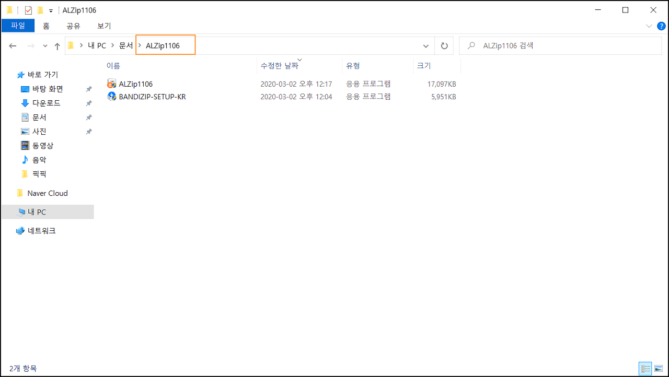
Task: Expand the address bar history dropdown
Action: (426, 46)
